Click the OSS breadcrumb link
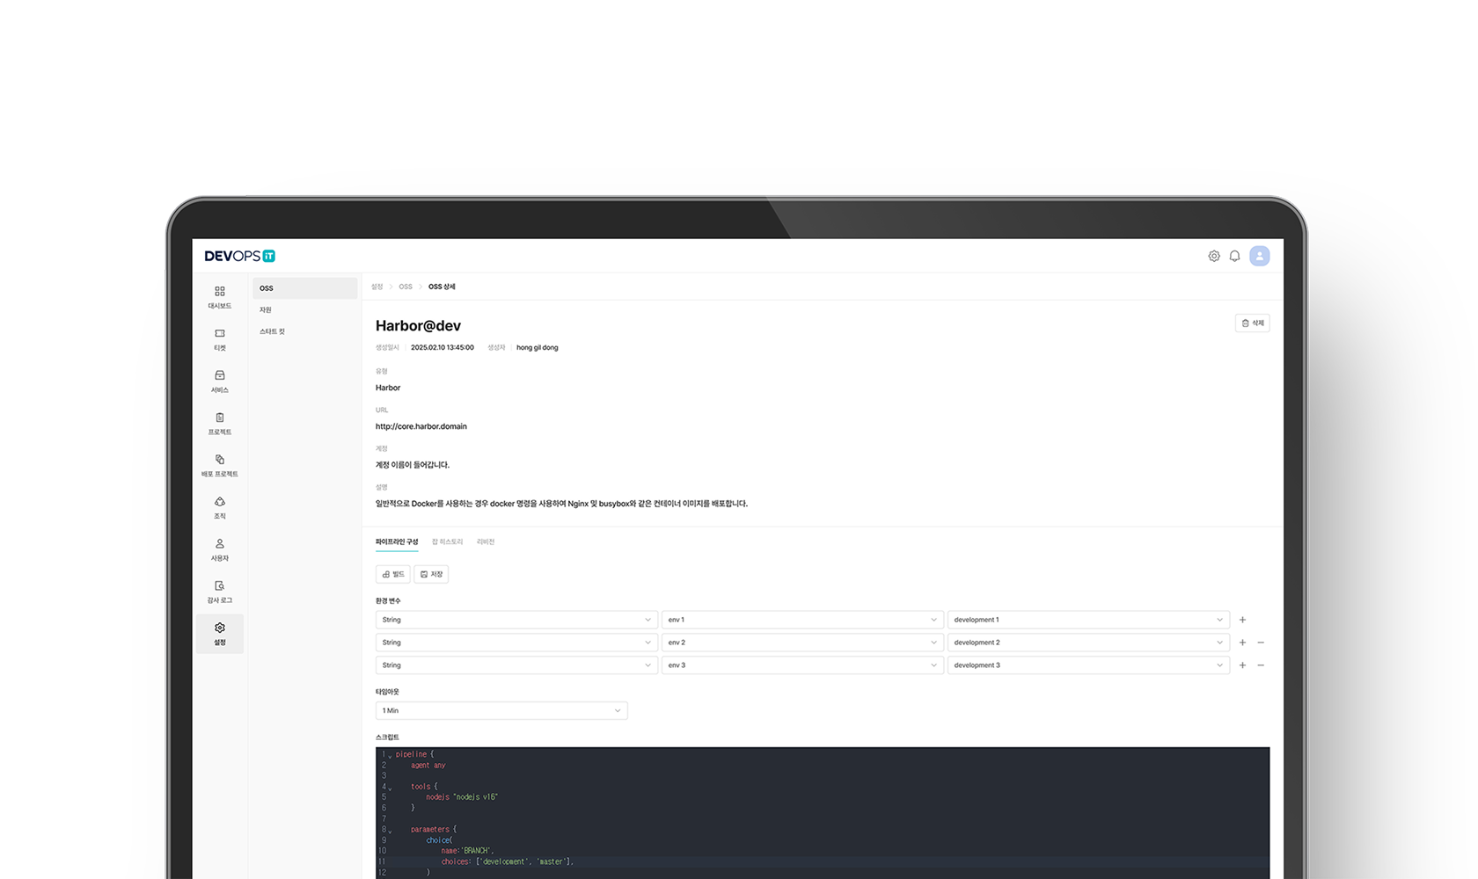Screen dimensions: 1478x879 406,287
